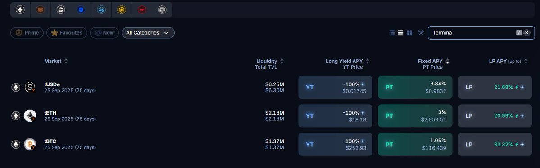Sort markets by Liquidity column
540x168 pixels.
(x=270, y=61)
